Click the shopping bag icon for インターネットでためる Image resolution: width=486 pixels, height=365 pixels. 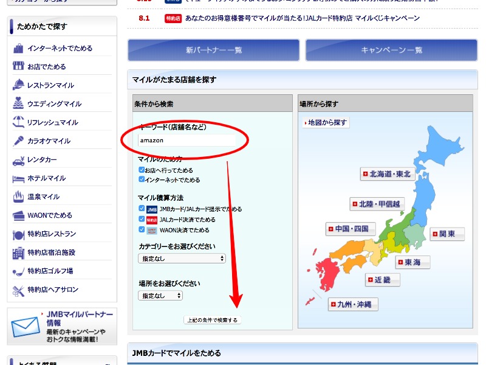18,48
